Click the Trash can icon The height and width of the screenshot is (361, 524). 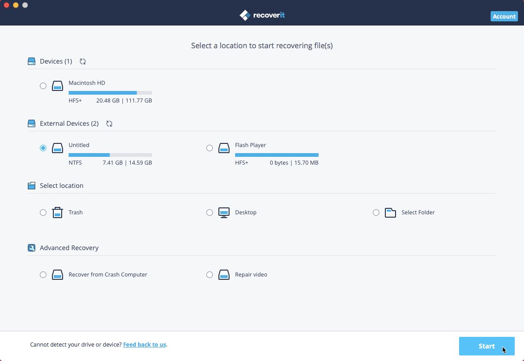(58, 213)
